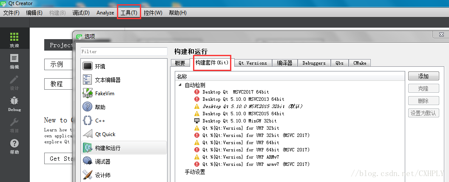Select the FakeVim category icon

(88, 93)
